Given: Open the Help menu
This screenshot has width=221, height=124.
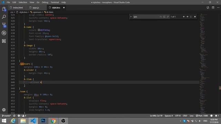Looking at the screenshot, I should [x=64, y=2].
